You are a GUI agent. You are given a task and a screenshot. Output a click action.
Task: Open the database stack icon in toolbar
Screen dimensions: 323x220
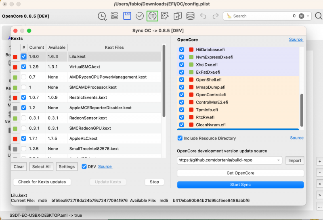[x=190, y=16]
